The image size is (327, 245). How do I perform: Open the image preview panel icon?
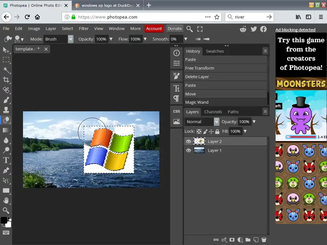point(176,121)
